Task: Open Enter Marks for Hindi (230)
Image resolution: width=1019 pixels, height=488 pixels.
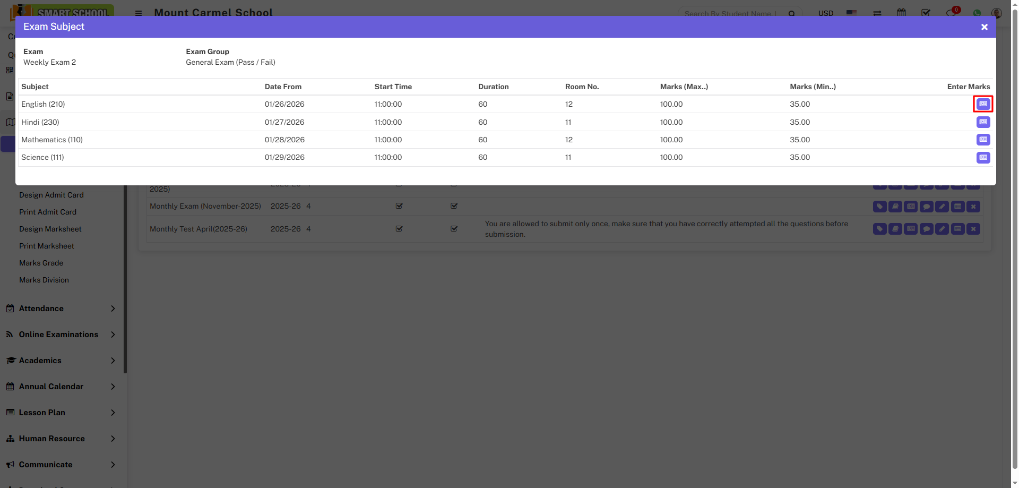Action: pos(983,122)
